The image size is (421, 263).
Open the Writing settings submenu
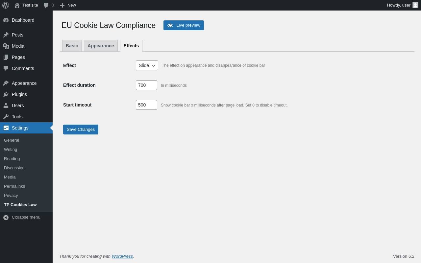tap(26, 150)
